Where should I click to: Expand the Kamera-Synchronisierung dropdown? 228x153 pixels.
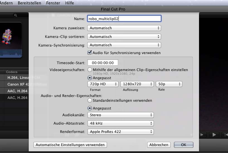click(124, 45)
